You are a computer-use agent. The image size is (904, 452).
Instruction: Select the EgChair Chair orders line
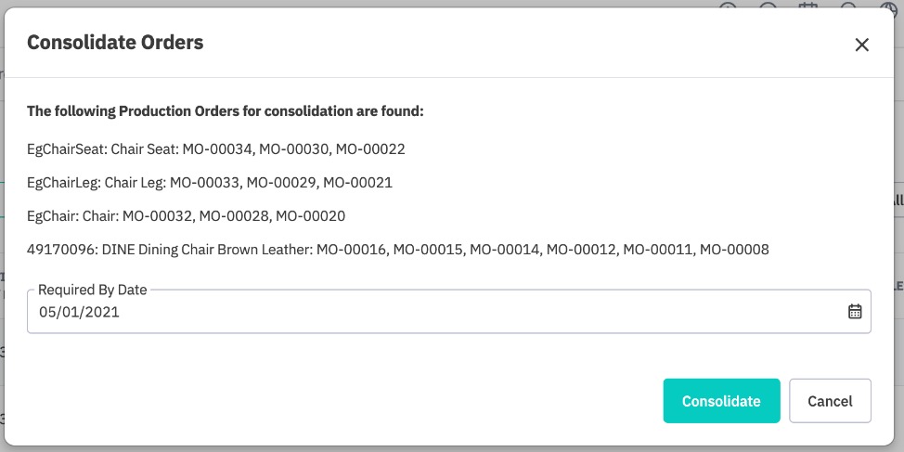pyautogui.click(x=187, y=216)
